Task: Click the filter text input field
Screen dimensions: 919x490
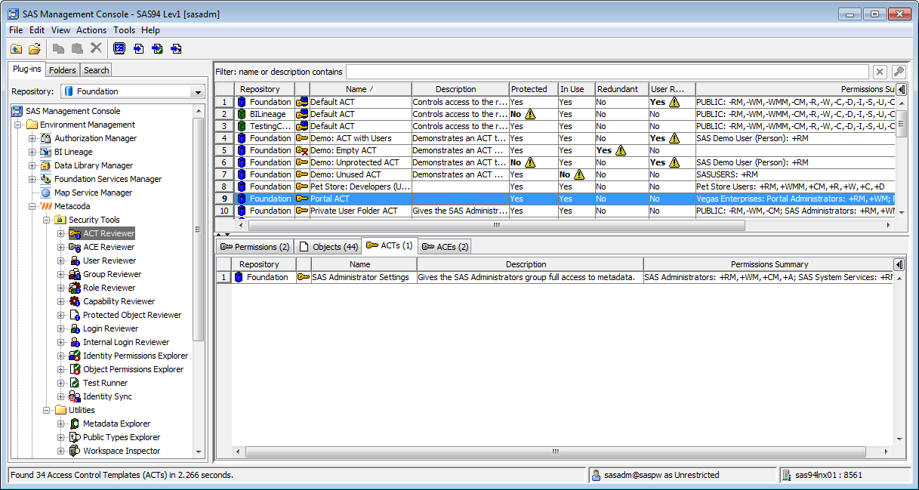Action: click(x=606, y=72)
